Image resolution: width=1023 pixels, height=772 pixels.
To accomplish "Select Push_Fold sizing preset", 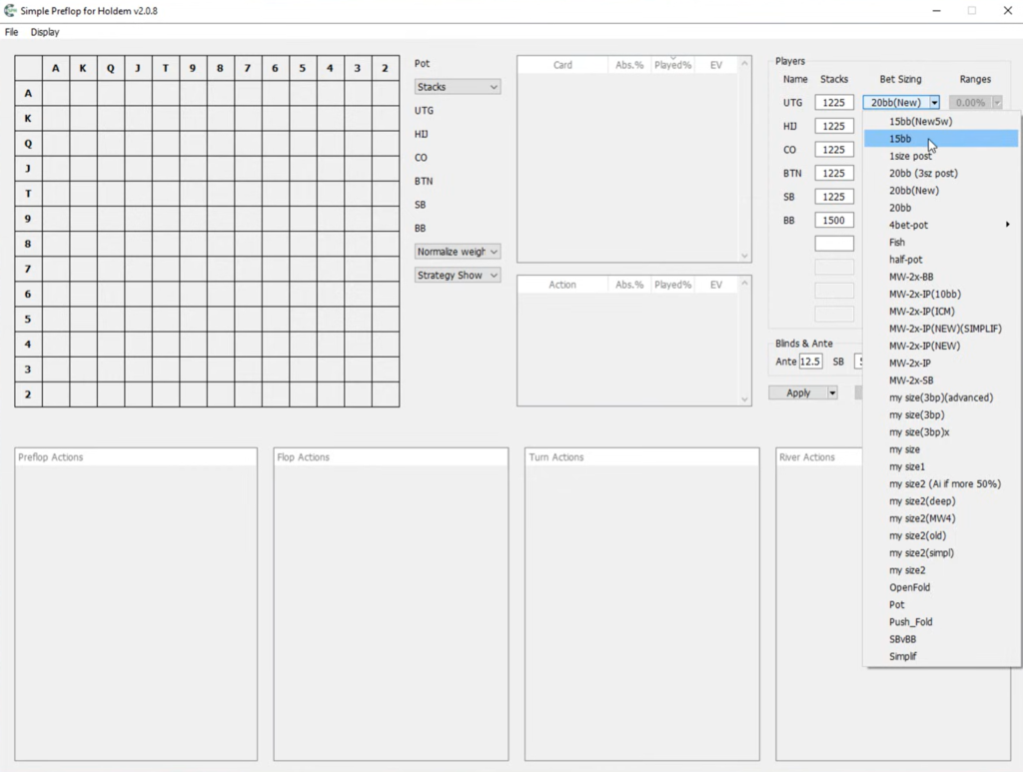I will [941, 622].
